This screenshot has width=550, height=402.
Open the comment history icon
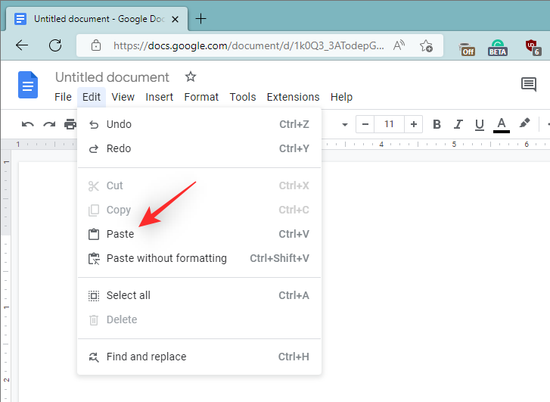coord(529,85)
